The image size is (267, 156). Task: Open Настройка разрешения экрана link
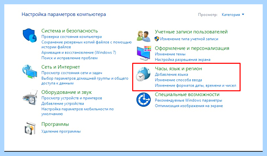(x=183, y=60)
